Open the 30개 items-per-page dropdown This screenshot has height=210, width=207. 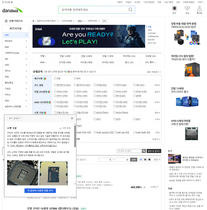[157, 160]
